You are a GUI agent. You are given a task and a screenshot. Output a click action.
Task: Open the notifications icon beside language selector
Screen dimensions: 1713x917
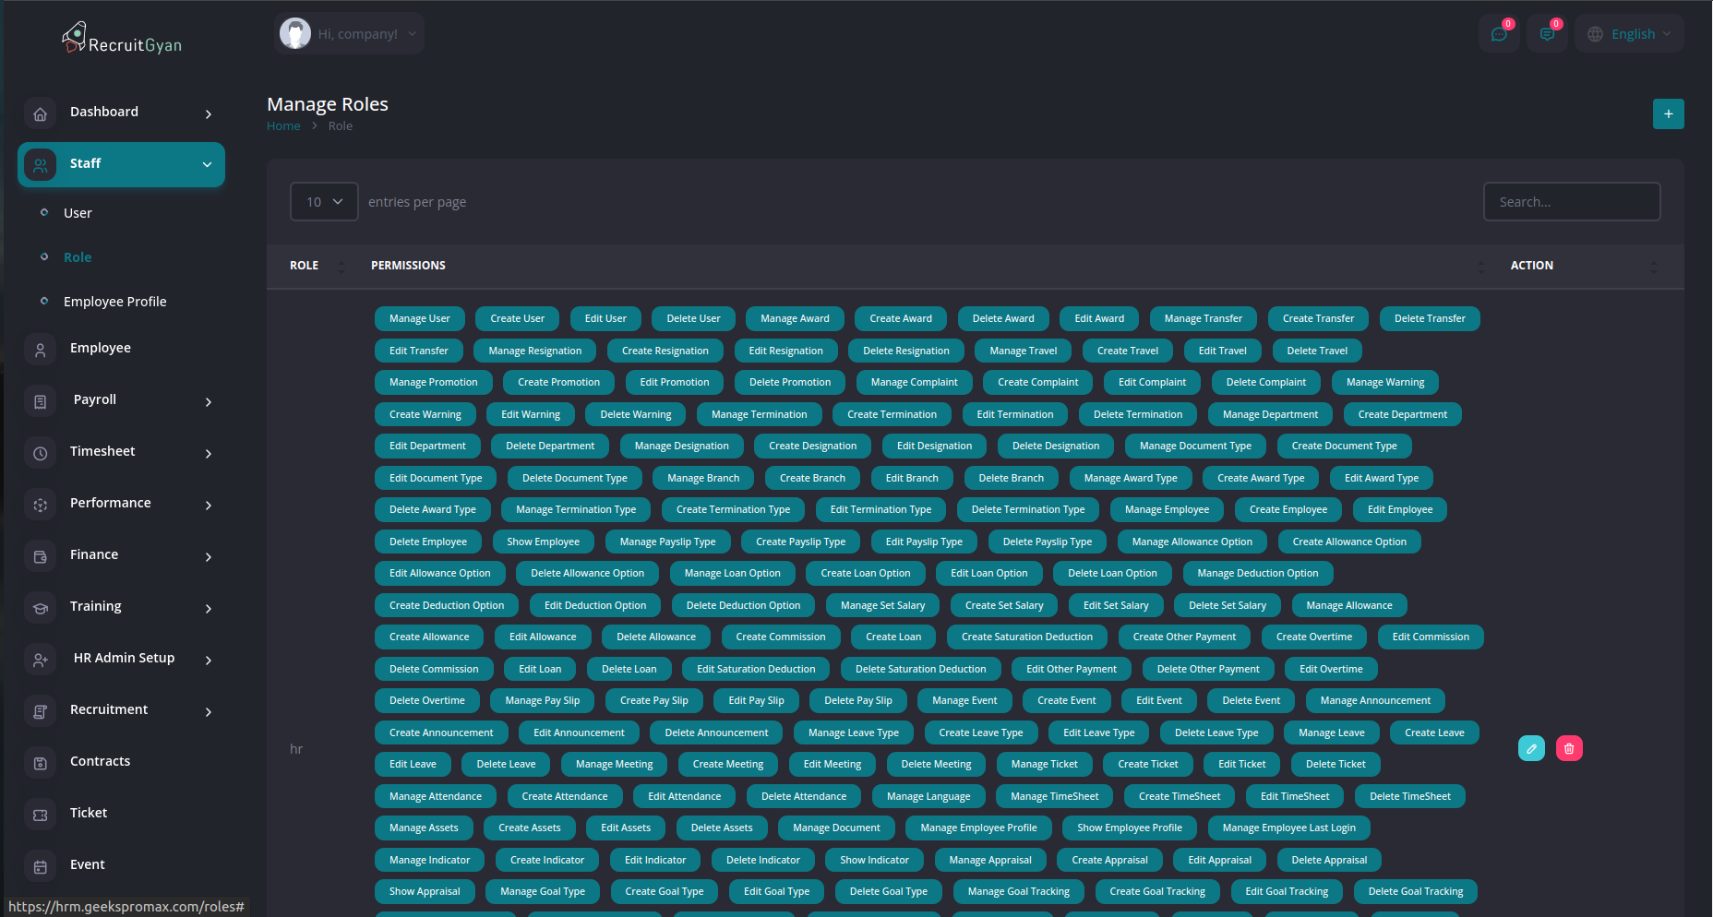[1547, 34]
